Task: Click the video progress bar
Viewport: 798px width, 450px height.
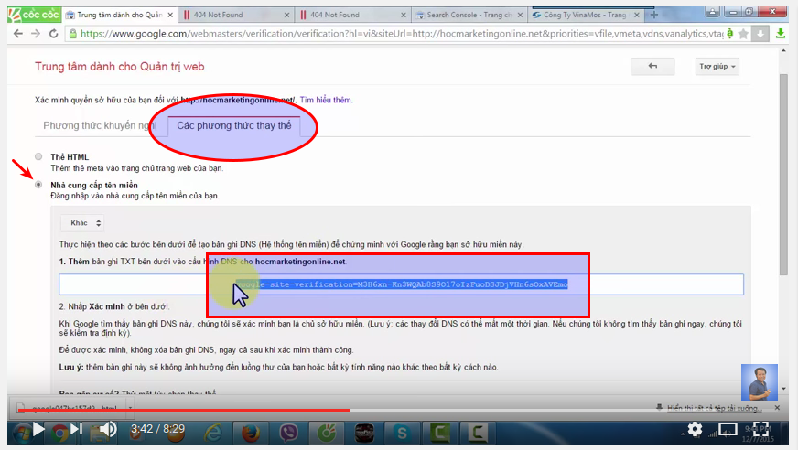Action: (x=397, y=410)
